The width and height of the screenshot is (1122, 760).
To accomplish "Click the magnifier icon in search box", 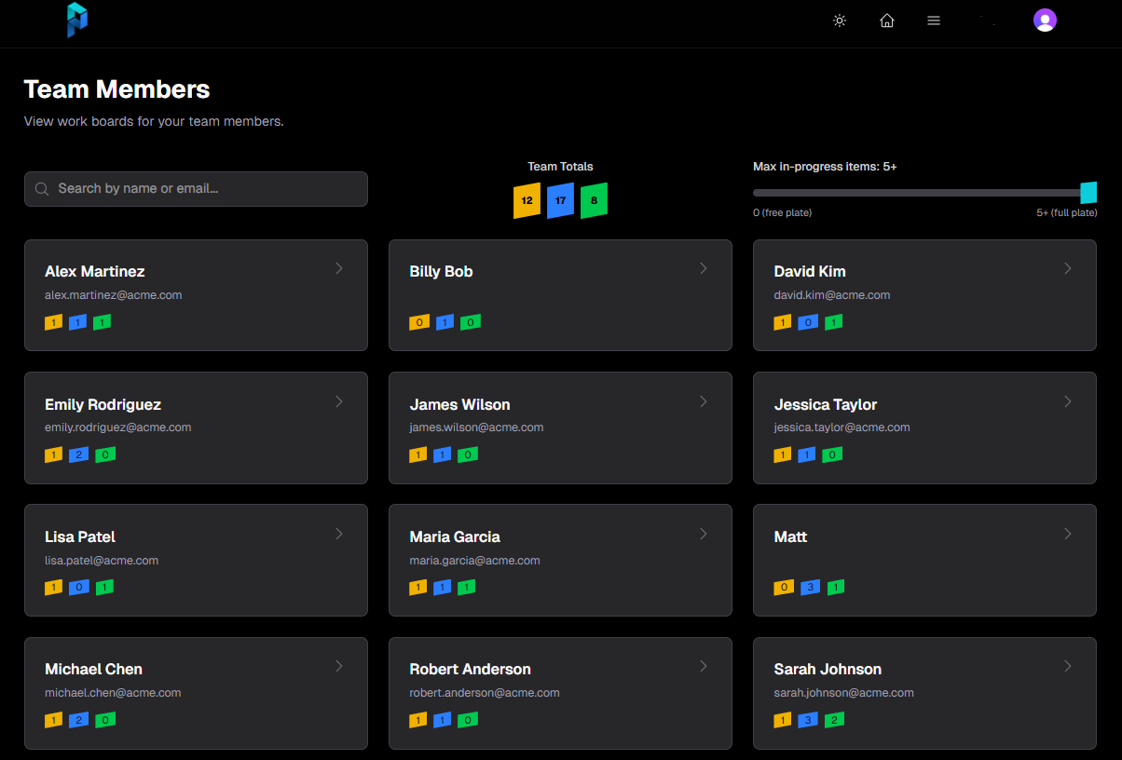I will [42, 189].
